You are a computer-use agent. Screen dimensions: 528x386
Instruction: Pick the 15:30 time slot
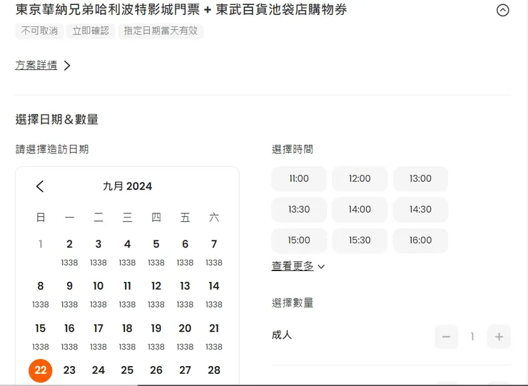(360, 240)
